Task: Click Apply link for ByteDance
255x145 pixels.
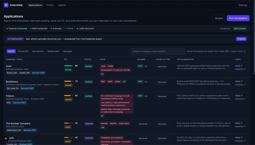Action: (239, 81)
